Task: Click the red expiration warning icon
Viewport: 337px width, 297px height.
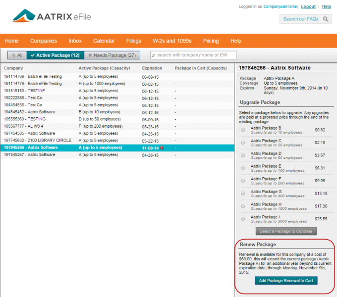Action: (162, 148)
